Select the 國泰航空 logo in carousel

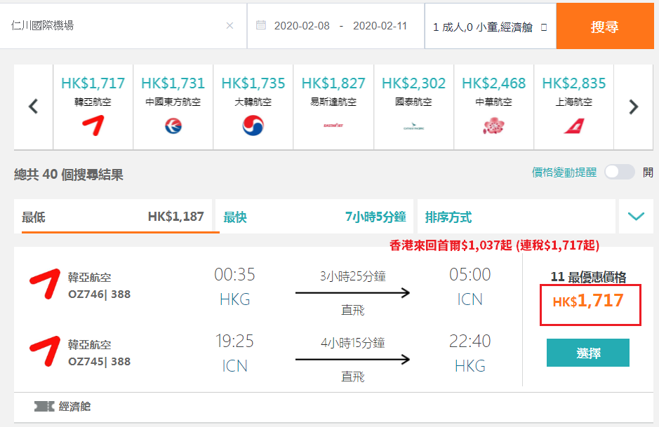point(413,126)
